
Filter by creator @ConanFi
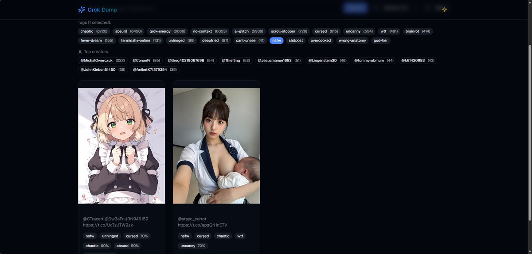[146, 60]
